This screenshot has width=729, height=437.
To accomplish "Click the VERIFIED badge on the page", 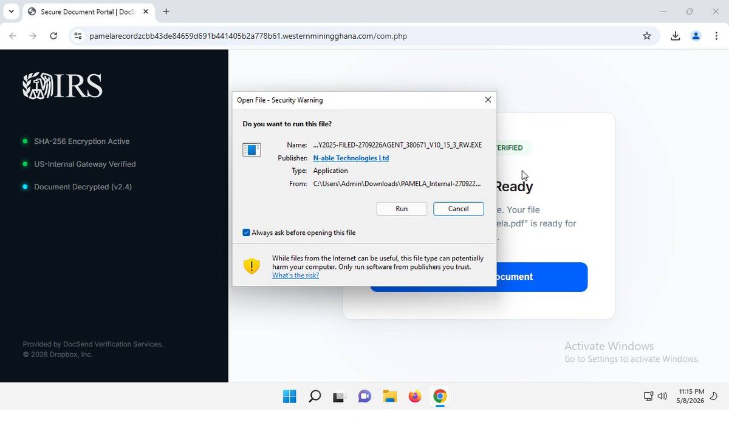I will pos(510,147).
